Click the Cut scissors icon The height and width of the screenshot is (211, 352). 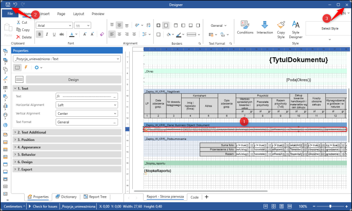click(x=18, y=23)
